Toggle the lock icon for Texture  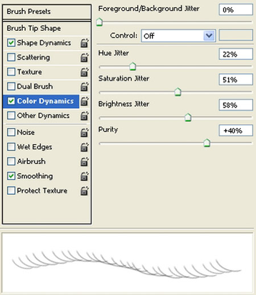click(84, 72)
